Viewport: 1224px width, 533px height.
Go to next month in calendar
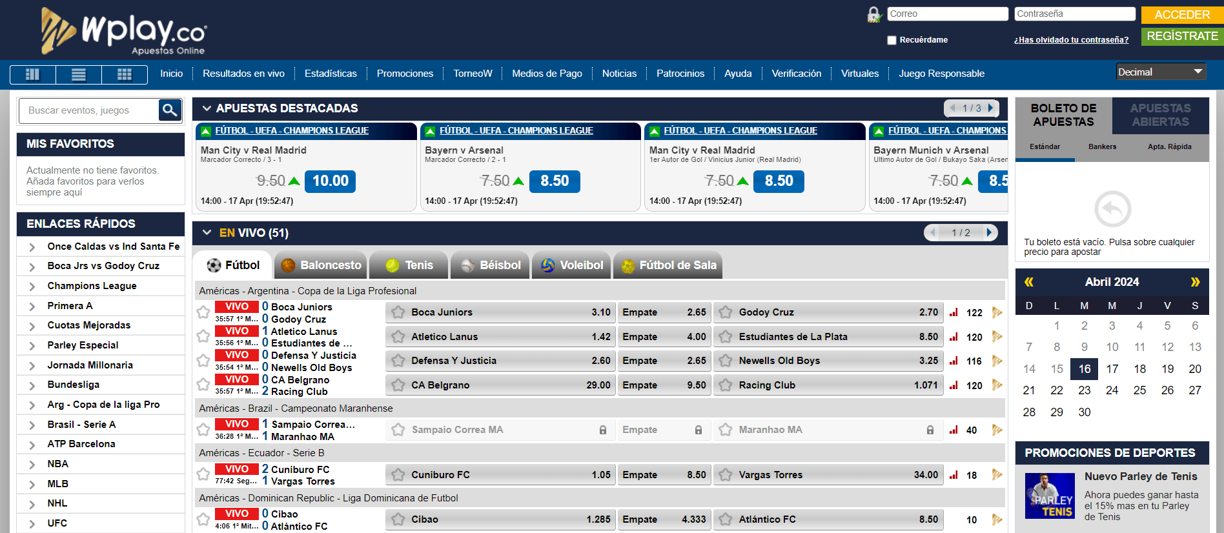1195,282
